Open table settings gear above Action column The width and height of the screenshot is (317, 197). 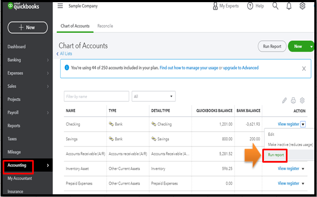click(302, 100)
